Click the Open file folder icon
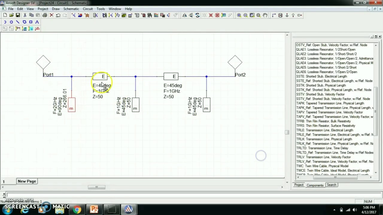This screenshot has height=215, width=383. pyautogui.click(x=11, y=15)
